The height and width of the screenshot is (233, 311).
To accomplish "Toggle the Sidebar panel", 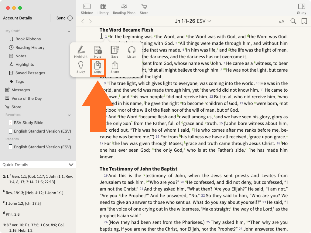I will (x=87, y=9).
